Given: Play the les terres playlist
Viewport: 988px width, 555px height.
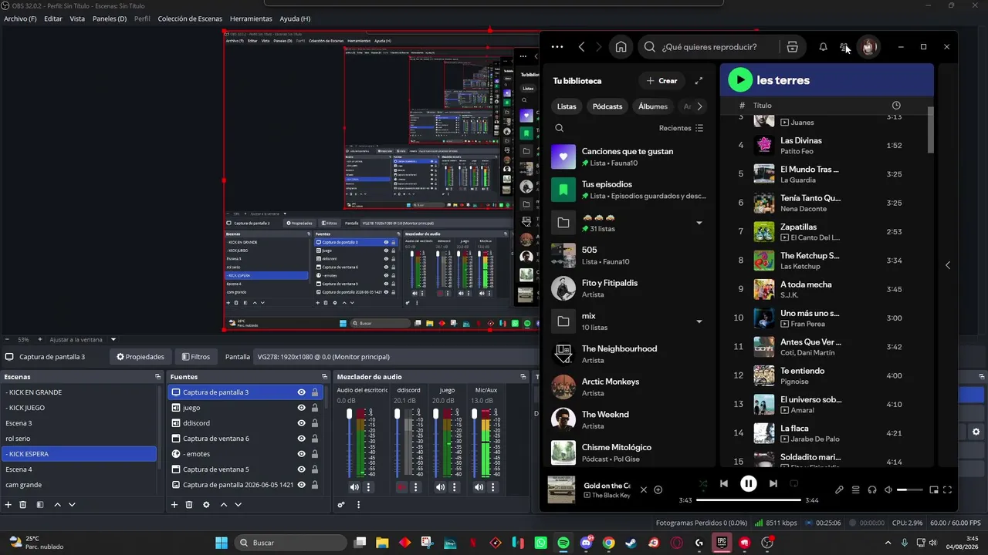Looking at the screenshot, I should tap(740, 79).
